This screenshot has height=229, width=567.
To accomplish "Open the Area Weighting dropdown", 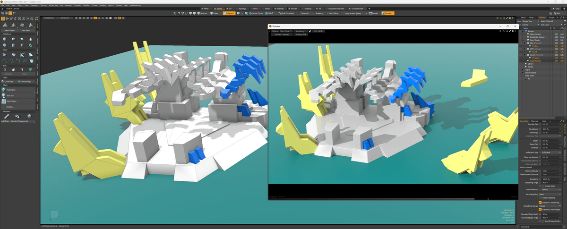I will click(x=551, y=194).
